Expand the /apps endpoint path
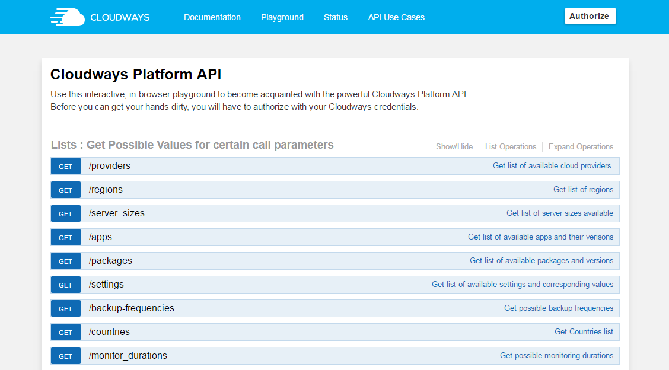Image resolution: width=669 pixels, height=370 pixels. pos(100,237)
